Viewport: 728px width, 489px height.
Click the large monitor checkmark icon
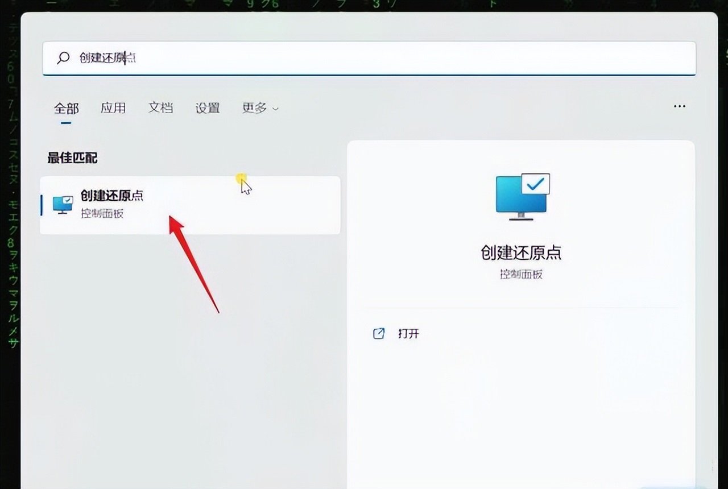coord(523,196)
